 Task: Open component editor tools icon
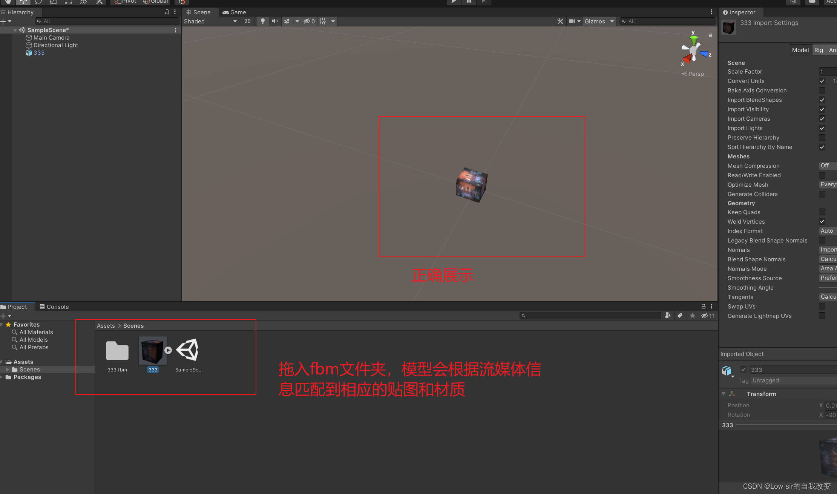pyautogui.click(x=560, y=21)
